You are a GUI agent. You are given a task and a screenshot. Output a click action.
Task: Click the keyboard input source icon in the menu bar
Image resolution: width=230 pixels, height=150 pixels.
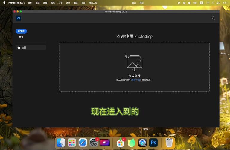point(202,3)
